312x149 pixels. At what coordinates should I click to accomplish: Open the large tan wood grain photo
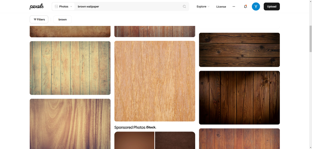click(155, 81)
